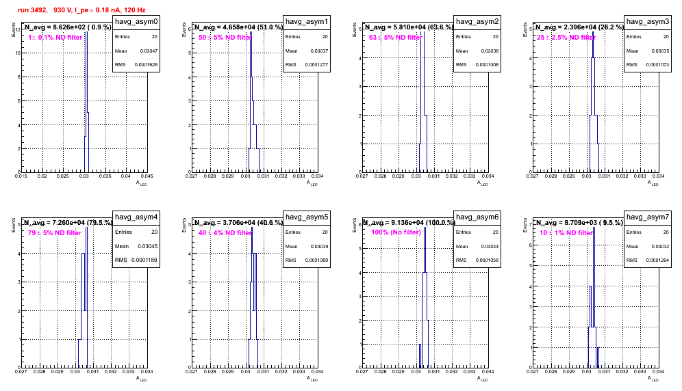The width and height of the screenshot is (682, 391).
Task: Click the N_avg = 2.396e+04 label
Action: [579, 27]
